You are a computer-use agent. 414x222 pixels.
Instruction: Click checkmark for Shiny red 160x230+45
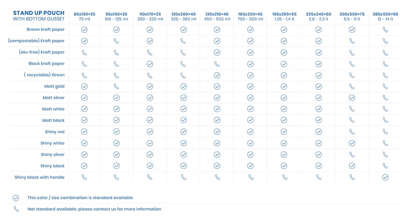pyautogui.click(x=250, y=132)
